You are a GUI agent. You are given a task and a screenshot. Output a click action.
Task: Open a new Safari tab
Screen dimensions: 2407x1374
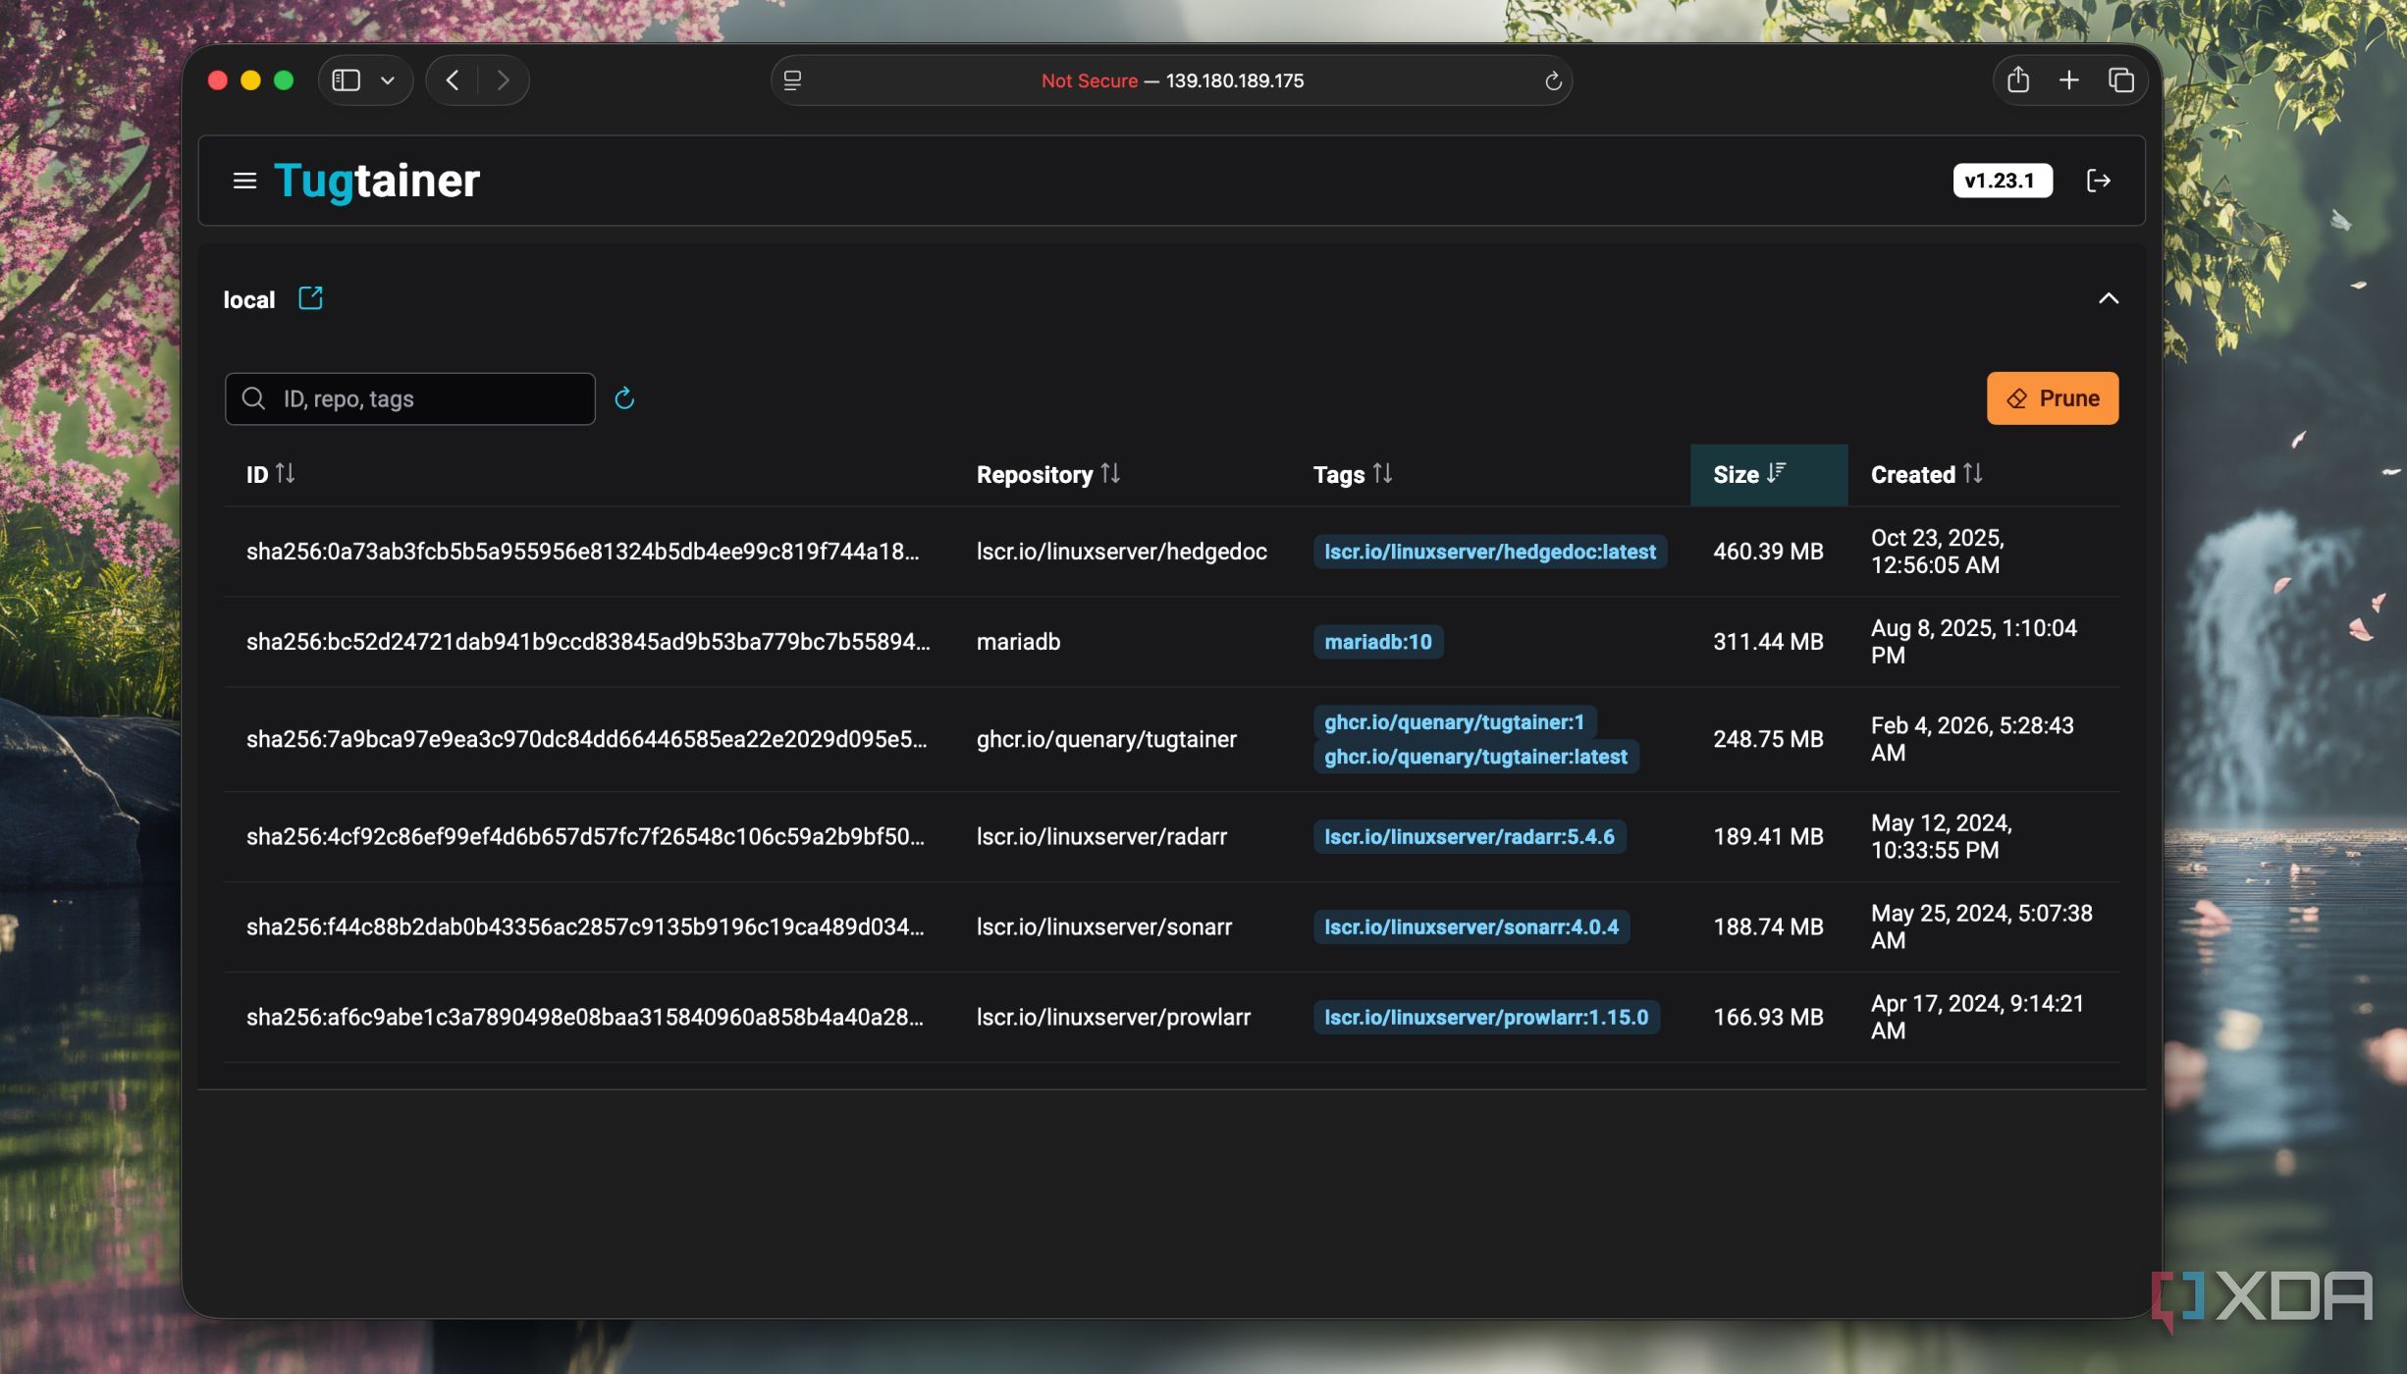tap(2068, 80)
